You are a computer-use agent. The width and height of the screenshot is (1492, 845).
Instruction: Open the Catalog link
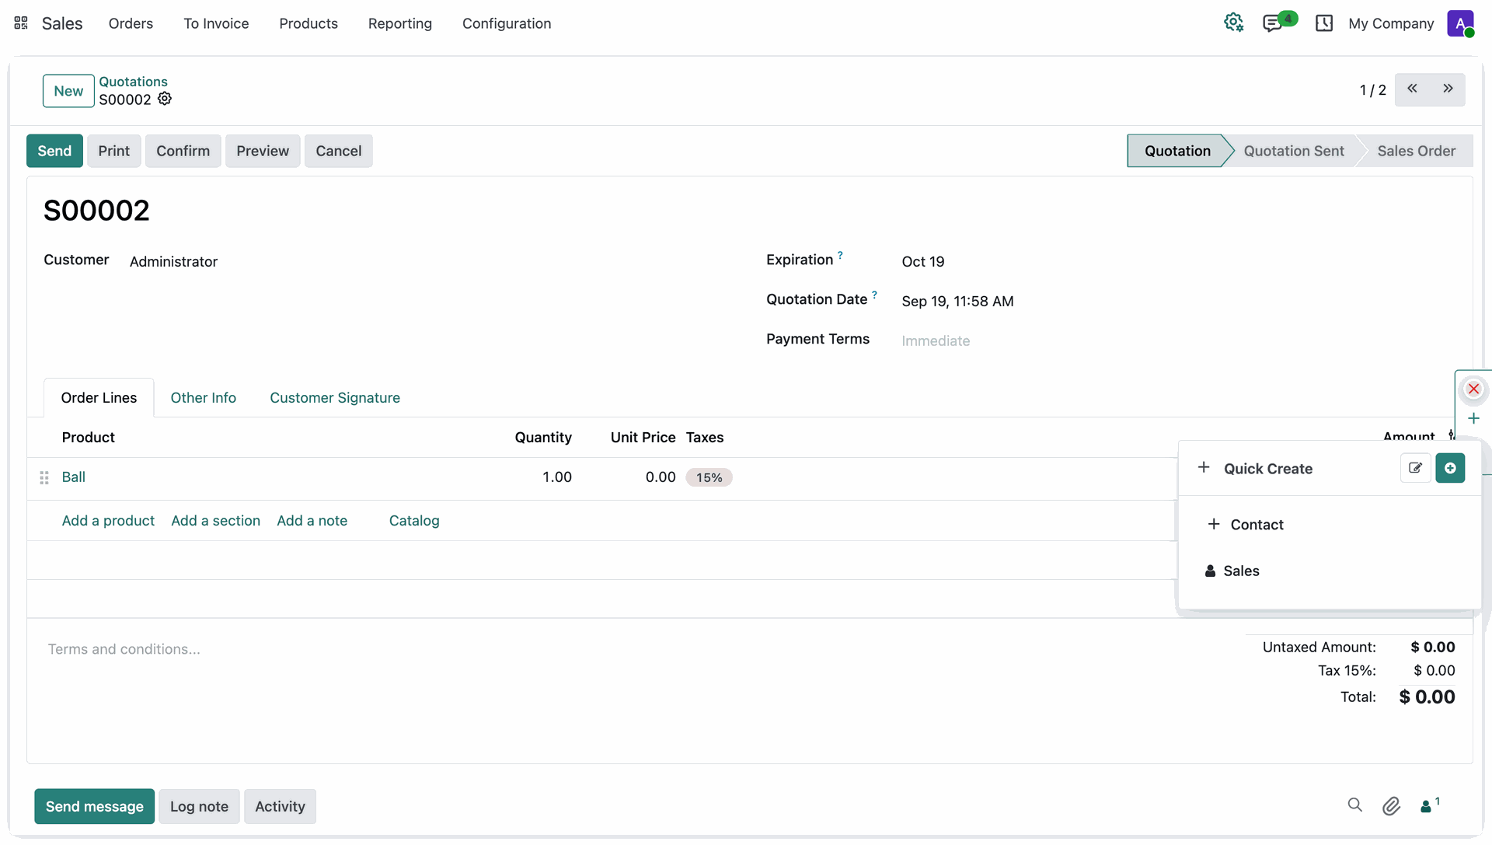click(x=414, y=521)
